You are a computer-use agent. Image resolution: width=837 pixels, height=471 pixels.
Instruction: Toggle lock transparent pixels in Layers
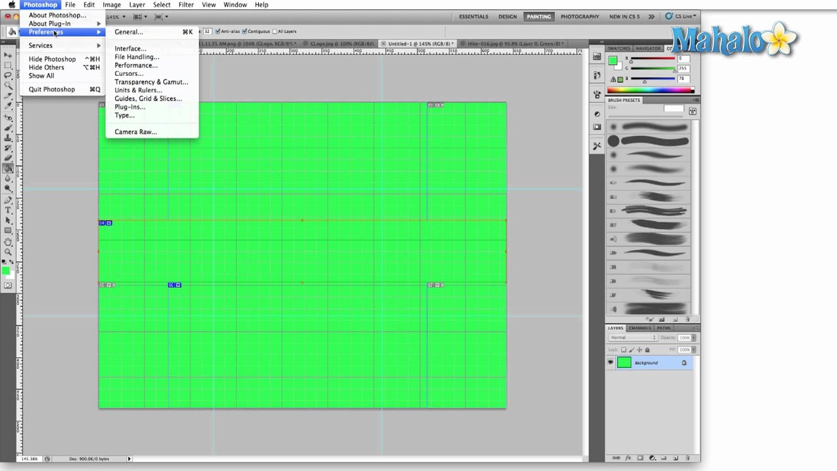(624, 349)
